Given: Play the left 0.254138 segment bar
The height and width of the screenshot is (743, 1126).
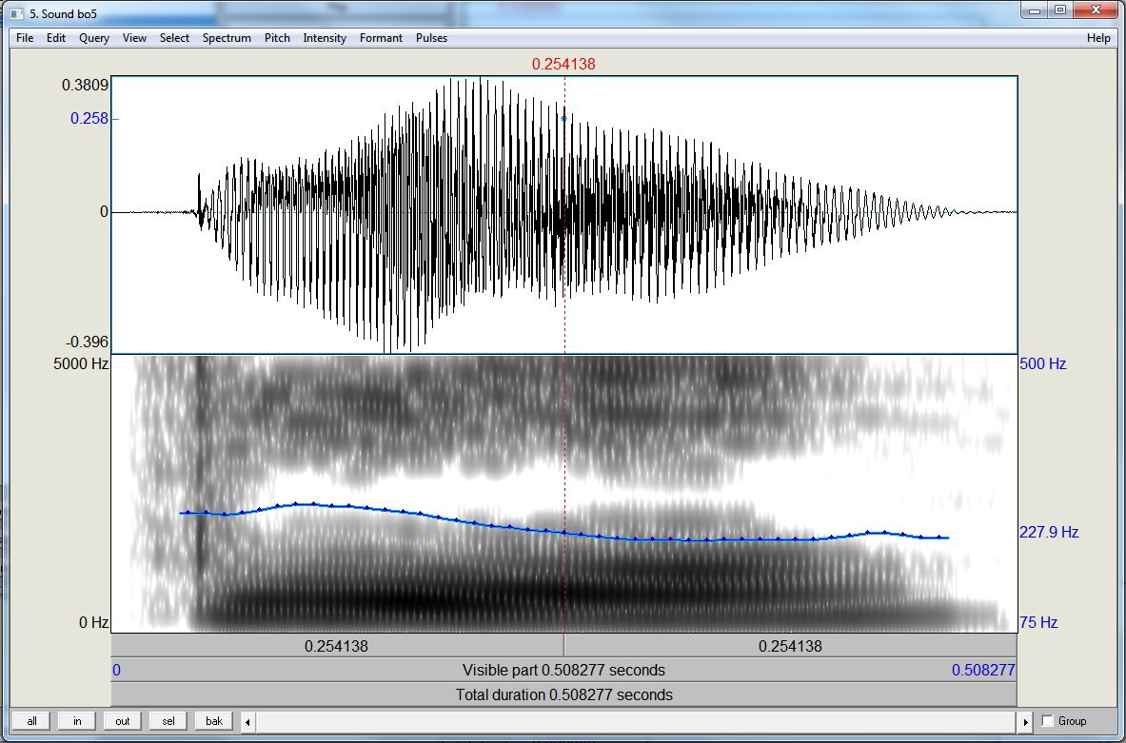Looking at the screenshot, I should [x=338, y=645].
